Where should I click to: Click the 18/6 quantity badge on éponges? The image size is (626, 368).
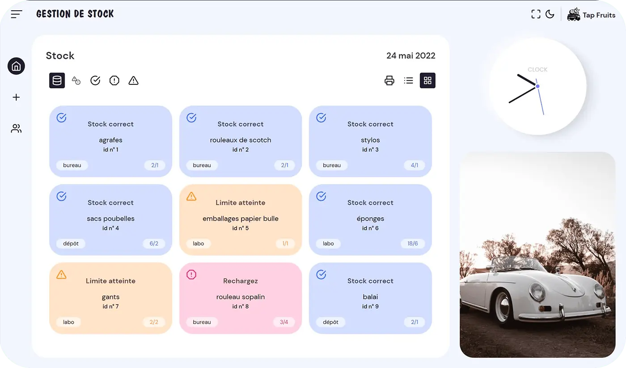(413, 244)
